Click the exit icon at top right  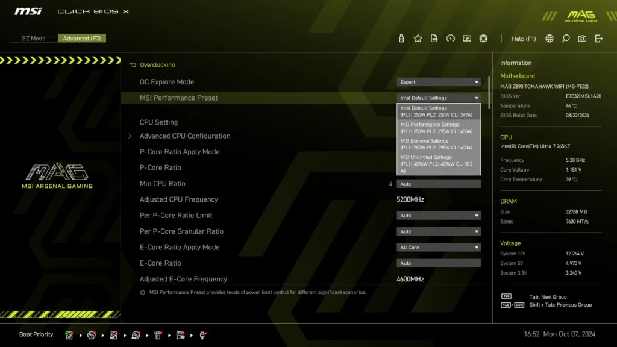point(598,39)
